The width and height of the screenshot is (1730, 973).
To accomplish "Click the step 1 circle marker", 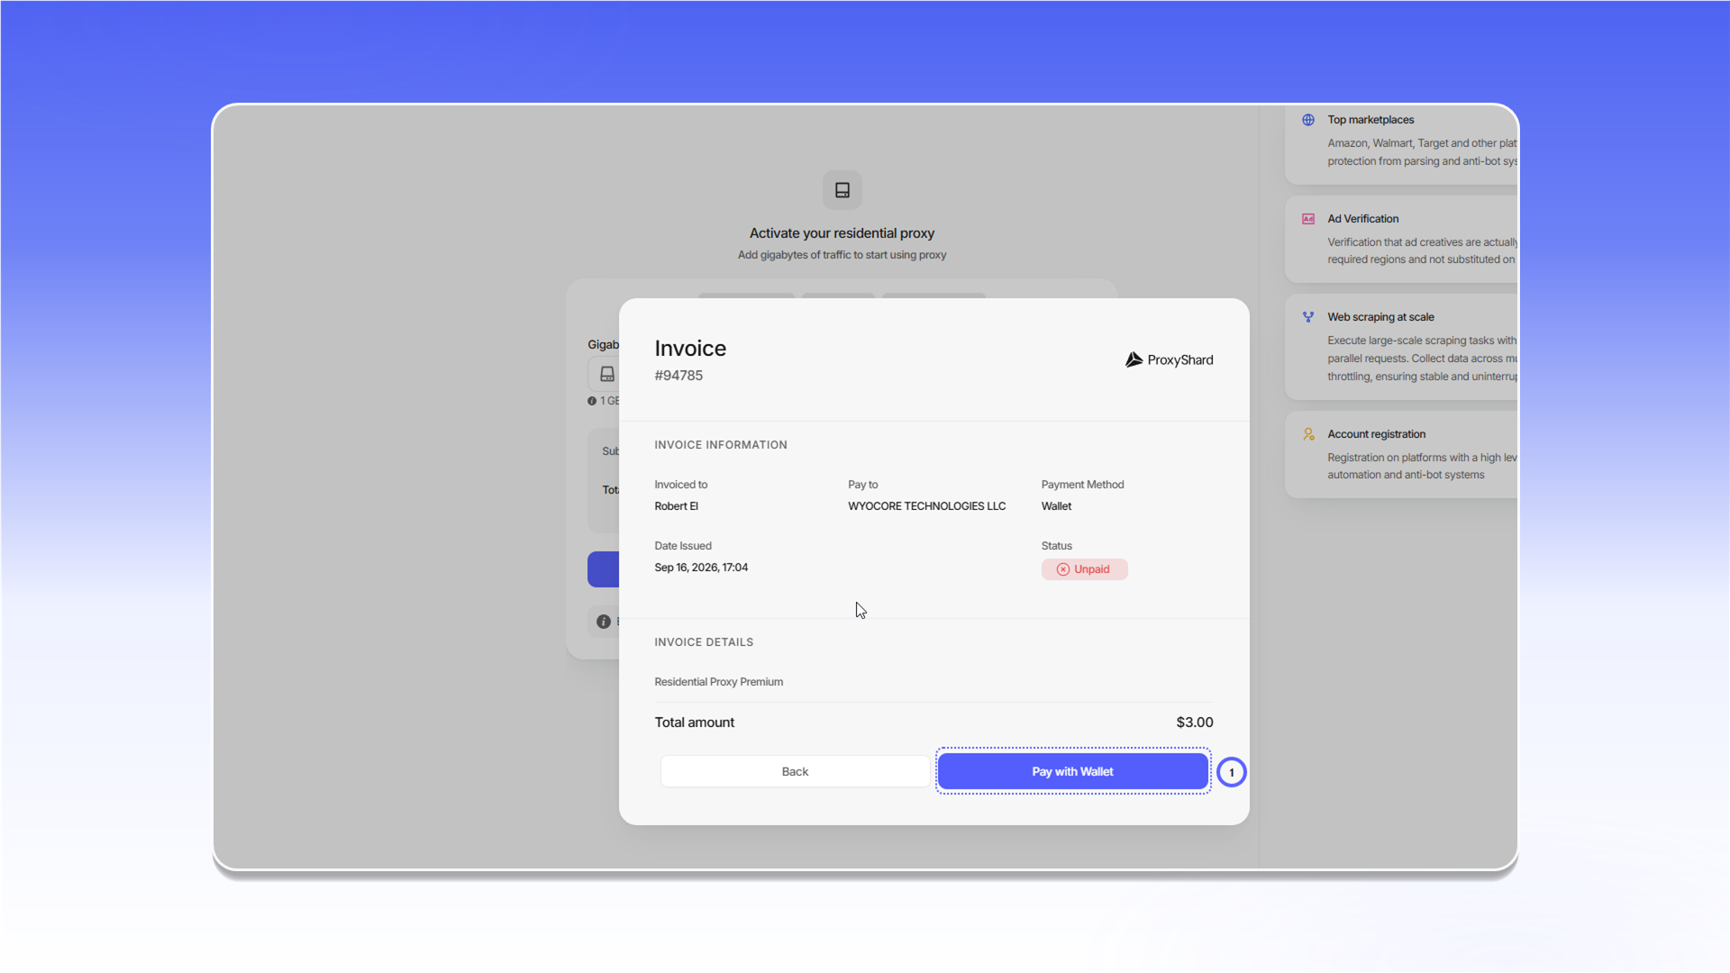I will click(1232, 772).
